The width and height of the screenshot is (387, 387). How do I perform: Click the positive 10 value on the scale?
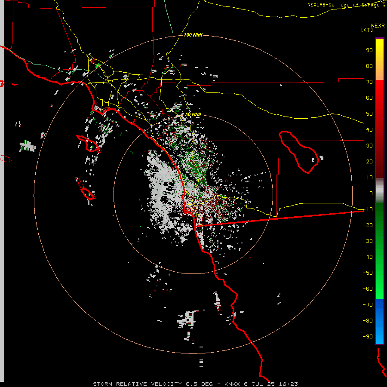[x=369, y=178]
